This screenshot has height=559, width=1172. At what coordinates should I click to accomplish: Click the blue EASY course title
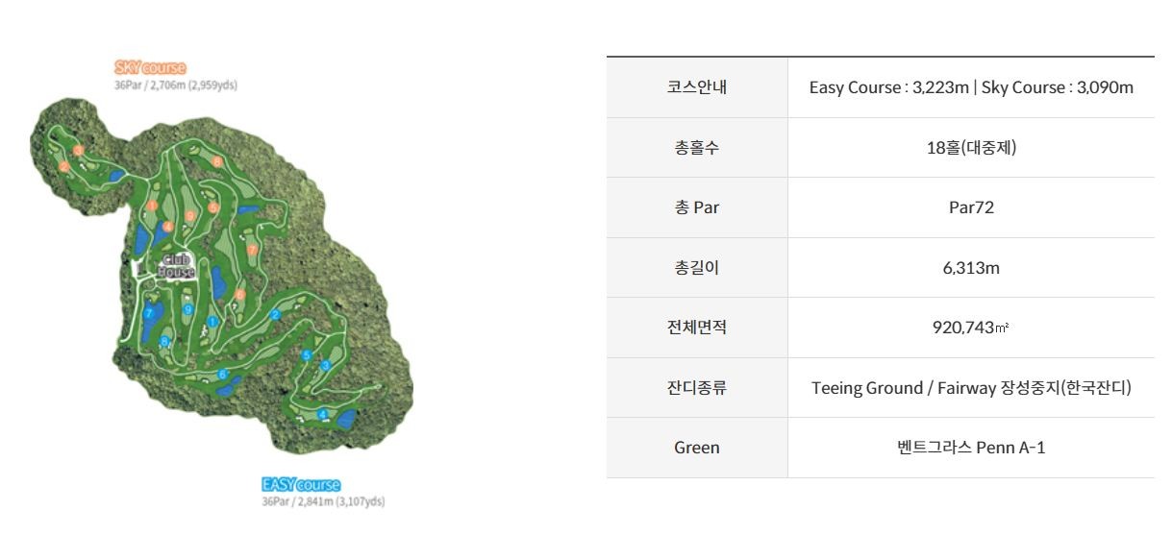tap(301, 485)
